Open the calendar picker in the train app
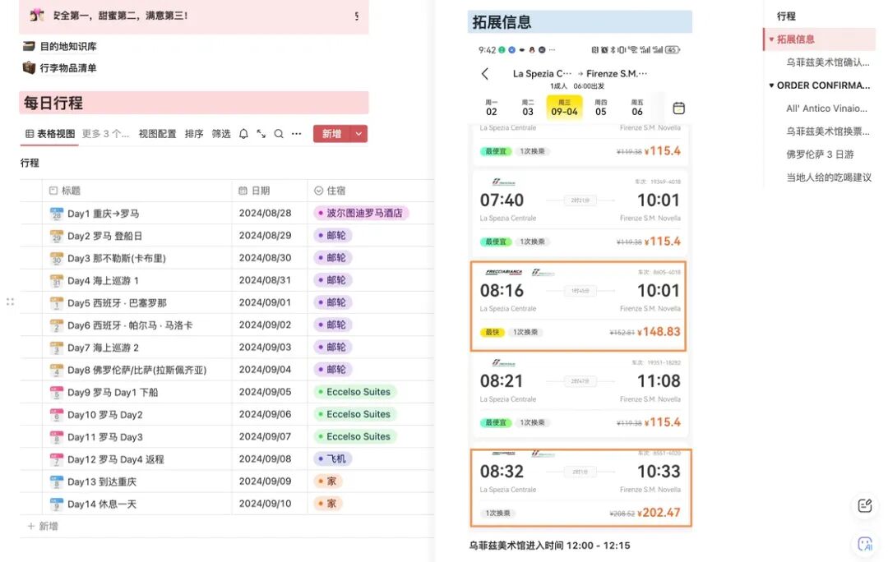 [678, 108]
